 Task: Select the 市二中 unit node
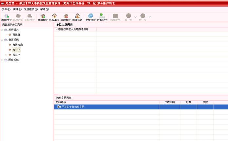[16, 55]
